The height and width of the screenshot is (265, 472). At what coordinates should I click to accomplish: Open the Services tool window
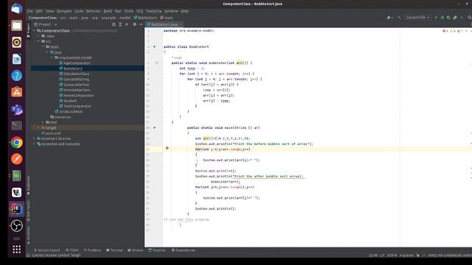pyautogui.click(x=136, y=250)
